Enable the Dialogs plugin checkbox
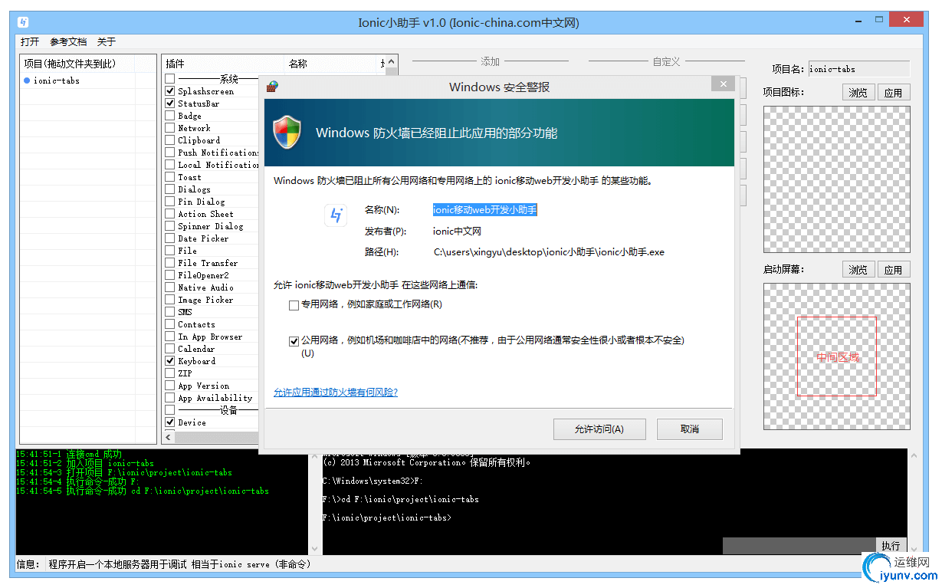The image size is (942, 588). click(x=170, y=189)
